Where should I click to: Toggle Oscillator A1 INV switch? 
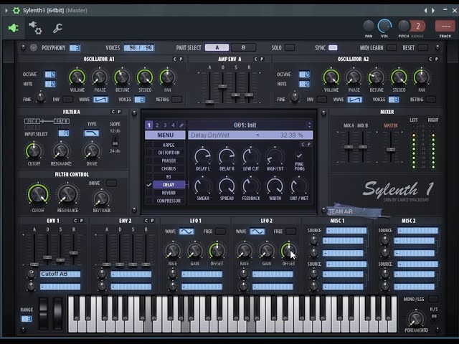[67, 100]
